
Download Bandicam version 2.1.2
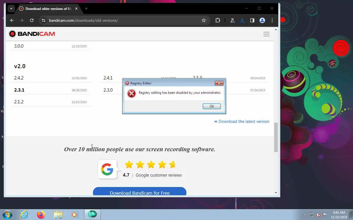coord(19,102)
